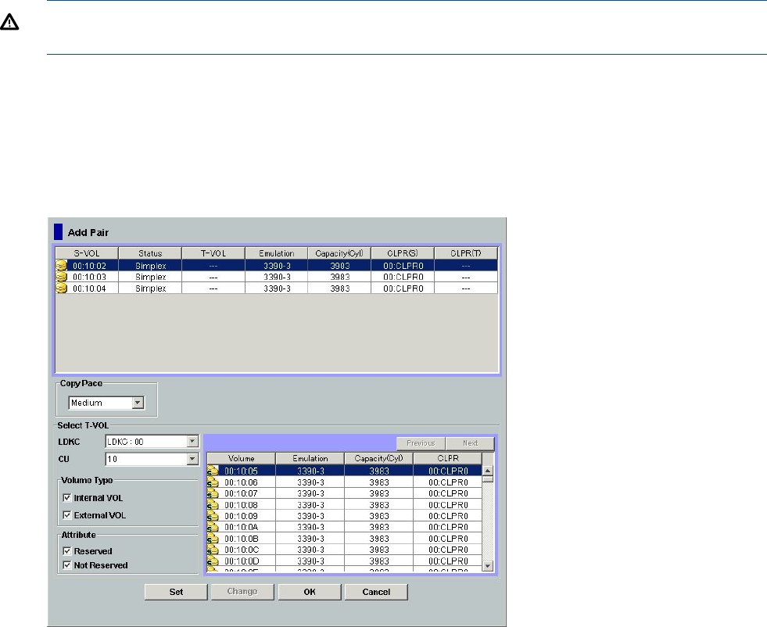
Task: Click volume icon for S-VOL 00:10:02
Action: 62,266
